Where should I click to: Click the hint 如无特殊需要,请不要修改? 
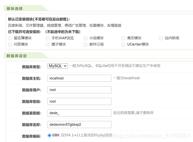pyautogui.click(x=133, y=113)
